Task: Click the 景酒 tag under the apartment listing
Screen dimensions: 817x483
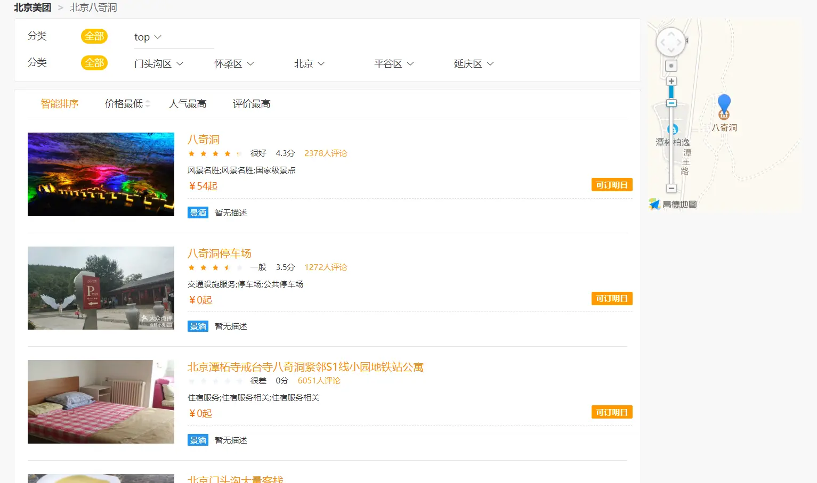Action: [198, 440]
